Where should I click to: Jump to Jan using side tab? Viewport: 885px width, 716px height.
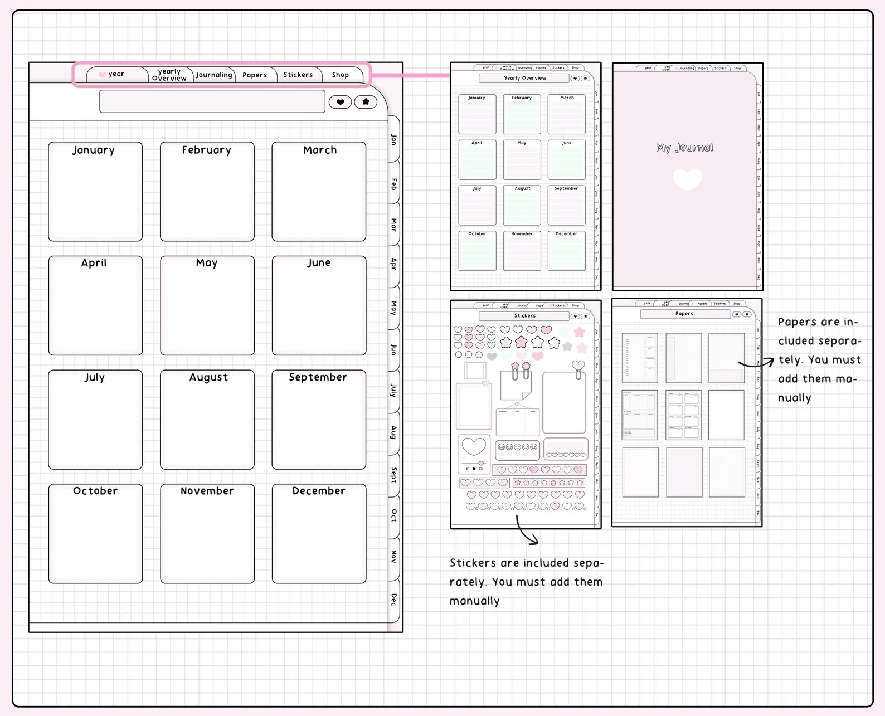click(x=394, y=139)
